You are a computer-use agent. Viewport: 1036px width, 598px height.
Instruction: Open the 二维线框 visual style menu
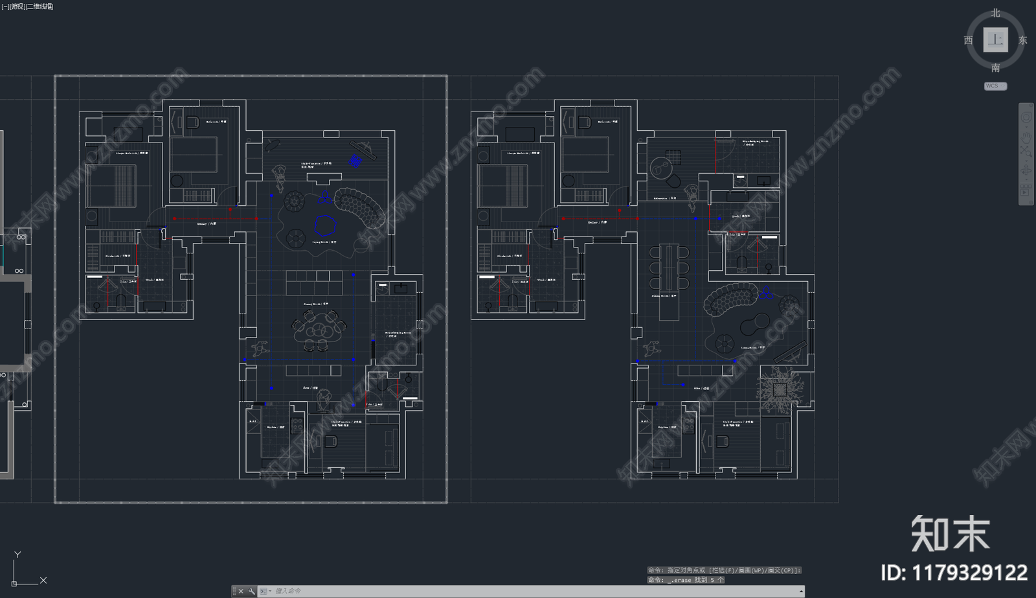[40, 6]
